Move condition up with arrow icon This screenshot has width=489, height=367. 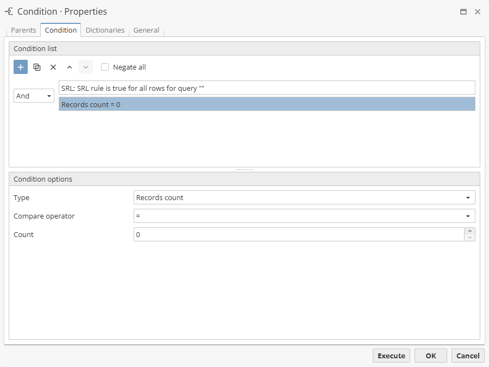69,67
